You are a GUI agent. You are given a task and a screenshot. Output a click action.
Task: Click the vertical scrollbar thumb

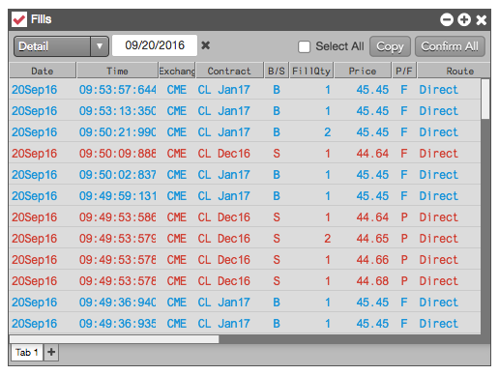click(x=485, y=100)
